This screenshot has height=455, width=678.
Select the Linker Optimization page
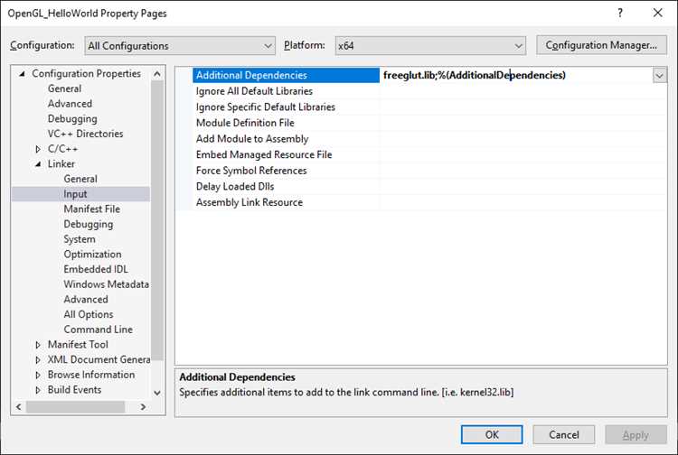coord(92,255)
